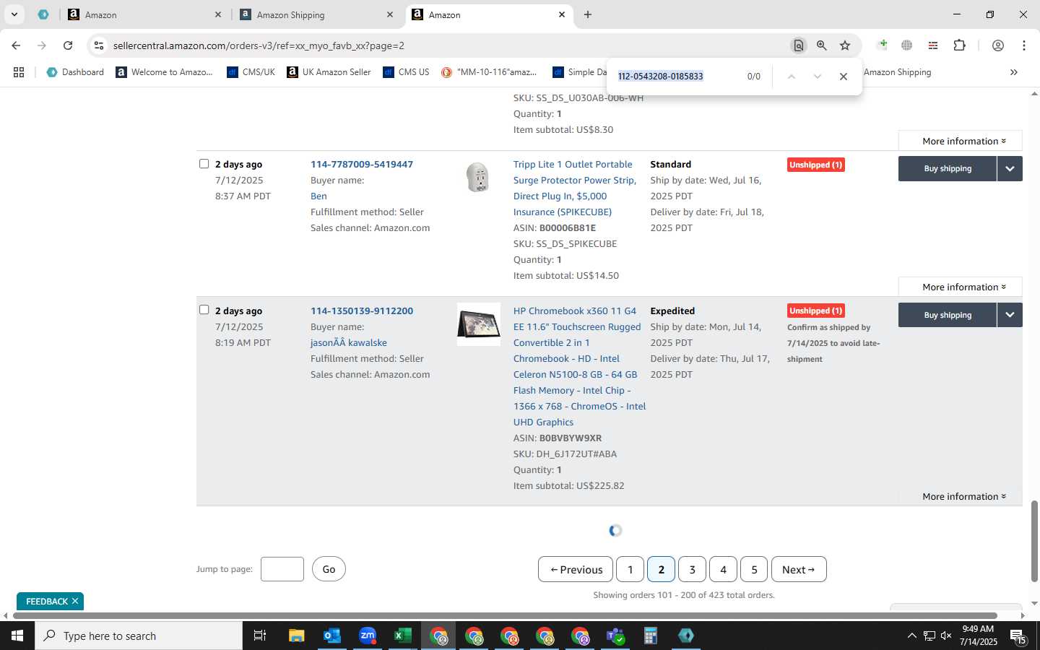Close the find-in-page bar
Image resolution: width=1040 pixels, height=650 pixels.
click(843, 77)
